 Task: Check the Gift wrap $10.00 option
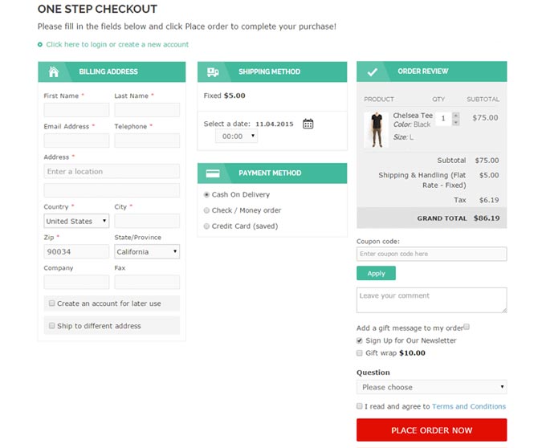pos(360,352)
